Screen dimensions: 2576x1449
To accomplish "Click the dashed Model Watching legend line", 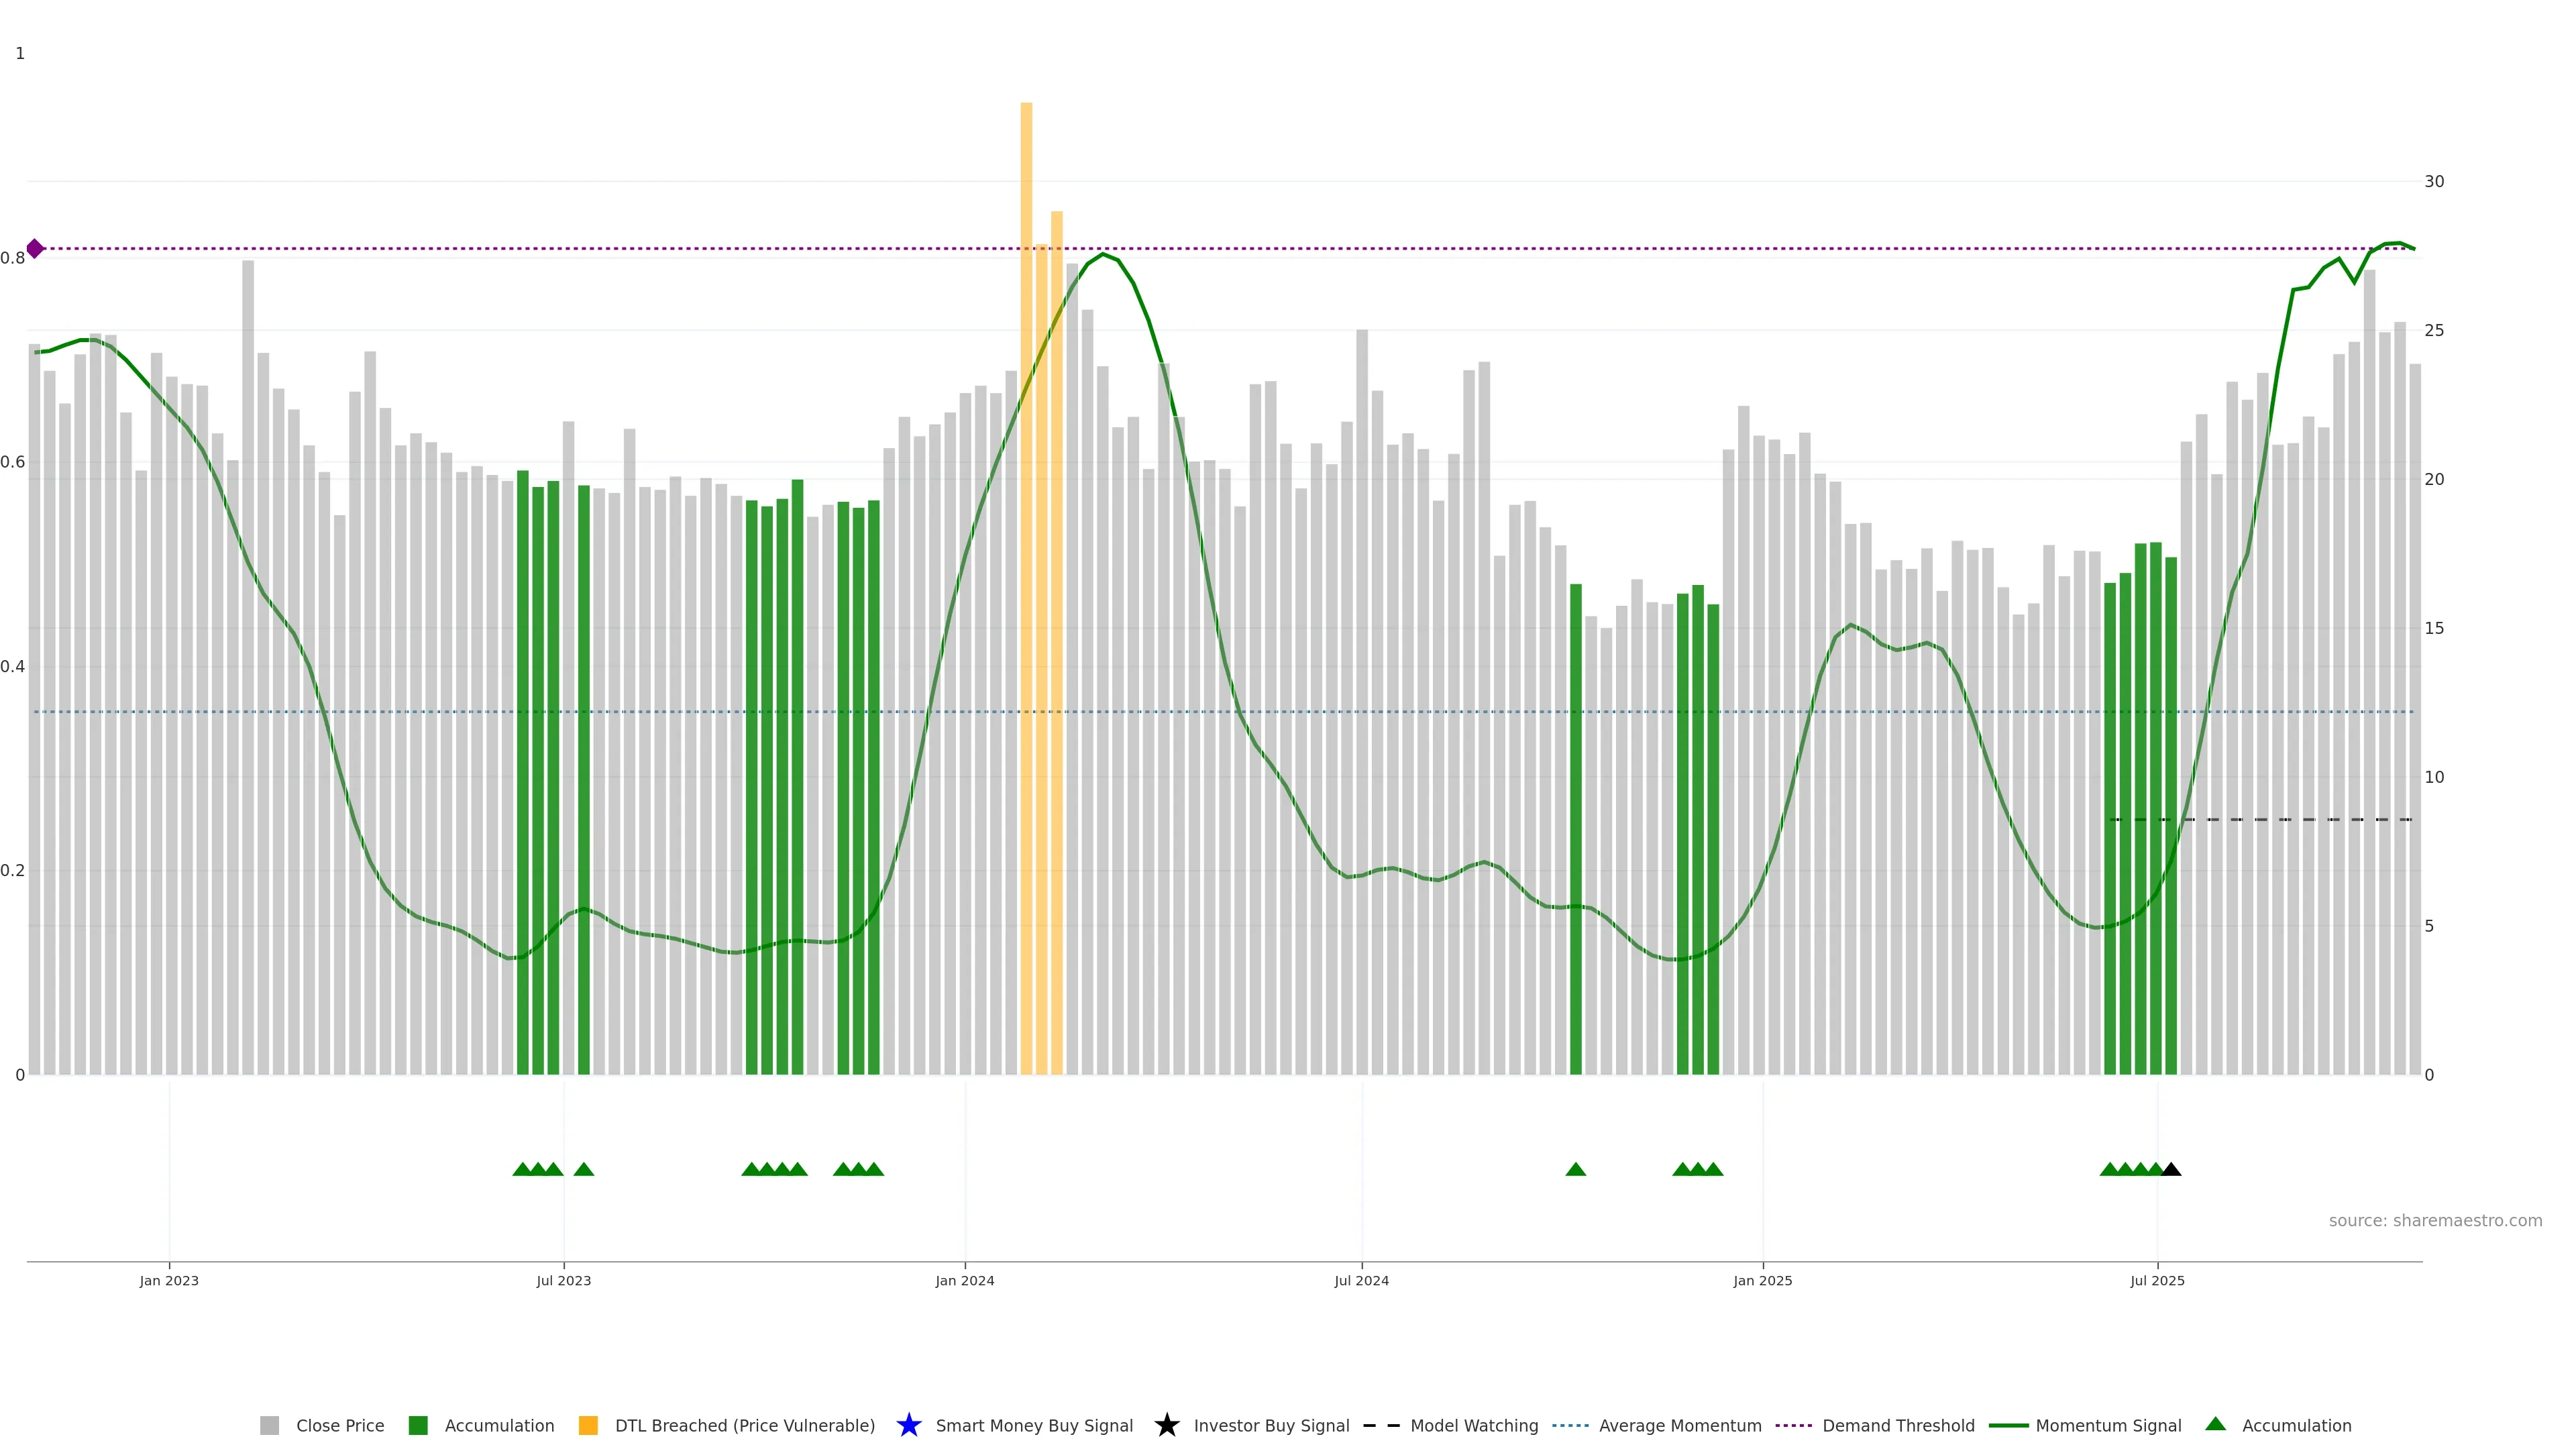I will pos(1381,1425).
